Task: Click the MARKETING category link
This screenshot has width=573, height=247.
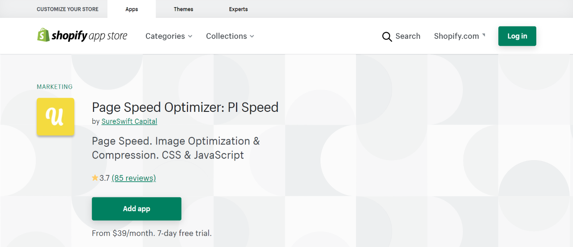Action: coord(55,87)
